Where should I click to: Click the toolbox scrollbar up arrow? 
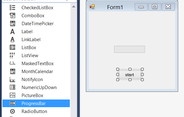(x=74, y=6)
